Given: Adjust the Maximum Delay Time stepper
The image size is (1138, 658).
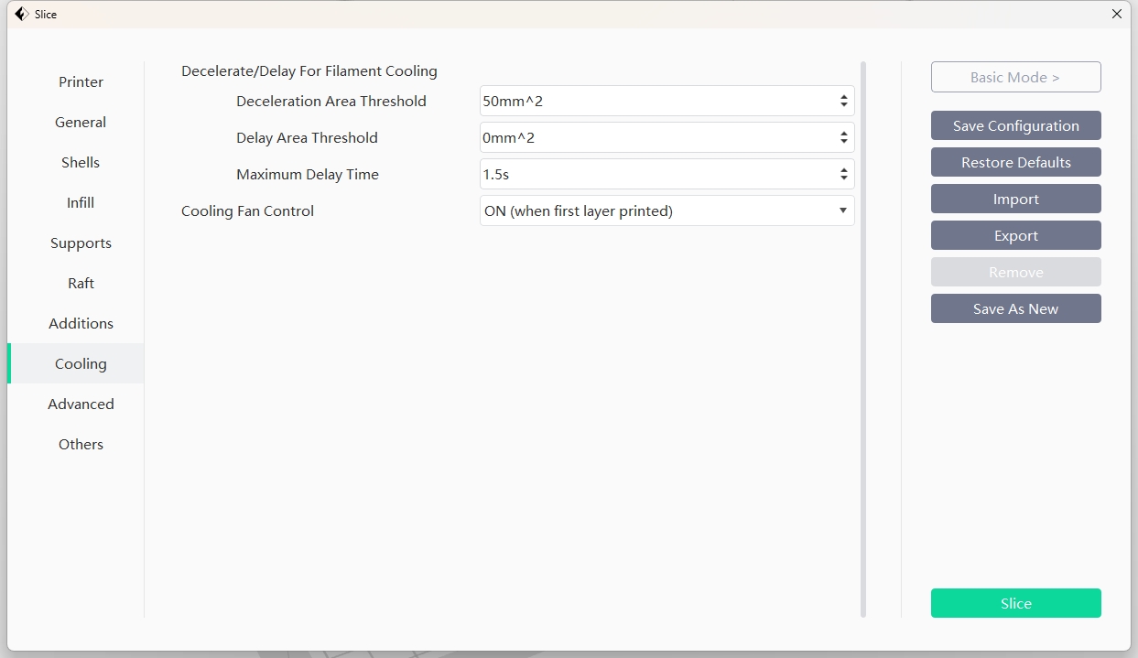Looking at the screenshot, I should click(x=843, y=175).
